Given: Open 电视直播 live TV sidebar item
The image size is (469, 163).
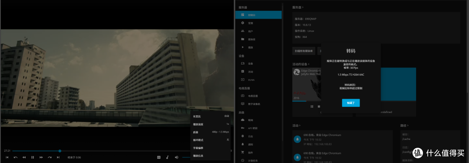Looking at the screenshot, I should (x=258, y=96).
